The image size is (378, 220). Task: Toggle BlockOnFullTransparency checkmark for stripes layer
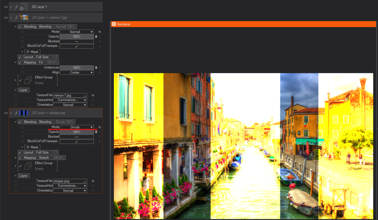76,141
